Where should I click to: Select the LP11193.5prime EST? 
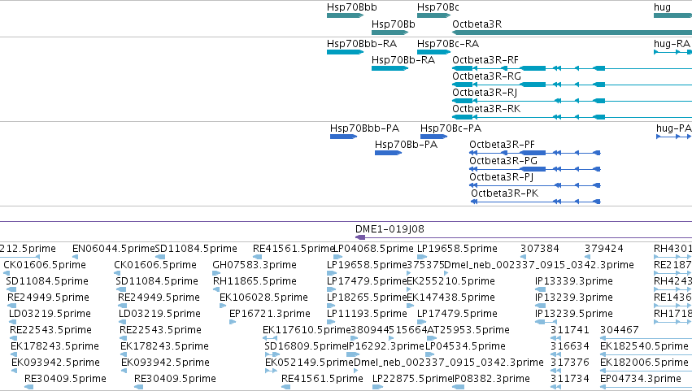click(x=367, y=315)
